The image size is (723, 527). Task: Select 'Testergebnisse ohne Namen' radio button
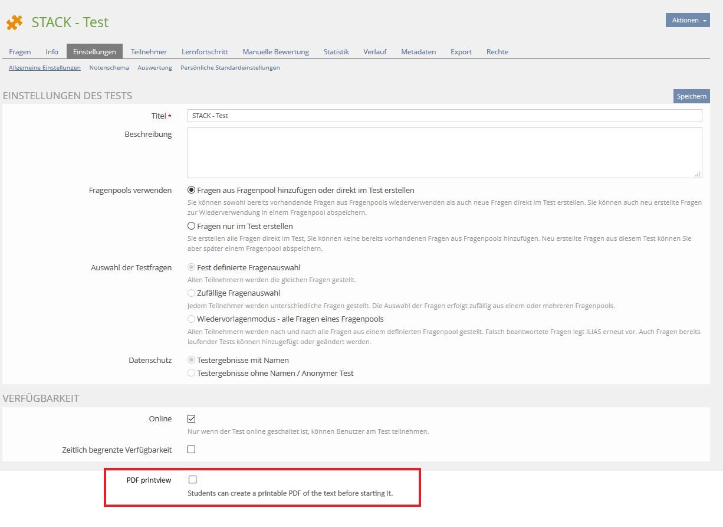(x=191, y=373)
